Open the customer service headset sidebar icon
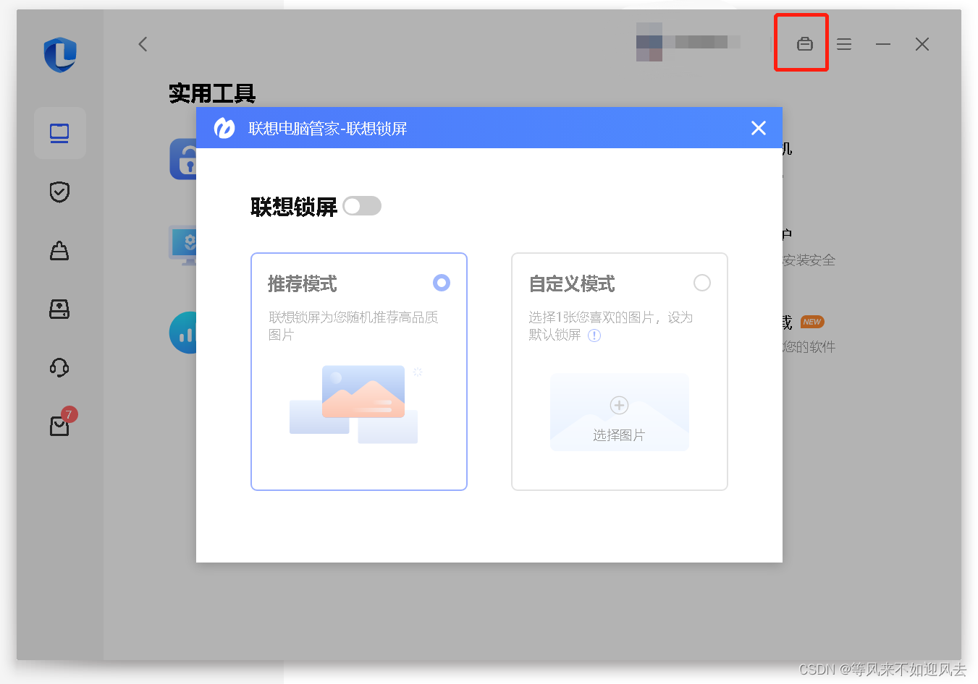This screenshot has height=684, width=978. (59, 367)
